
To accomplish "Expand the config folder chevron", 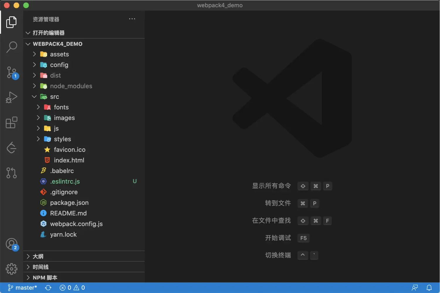I will pyautogui.click(x=34, y=65).
